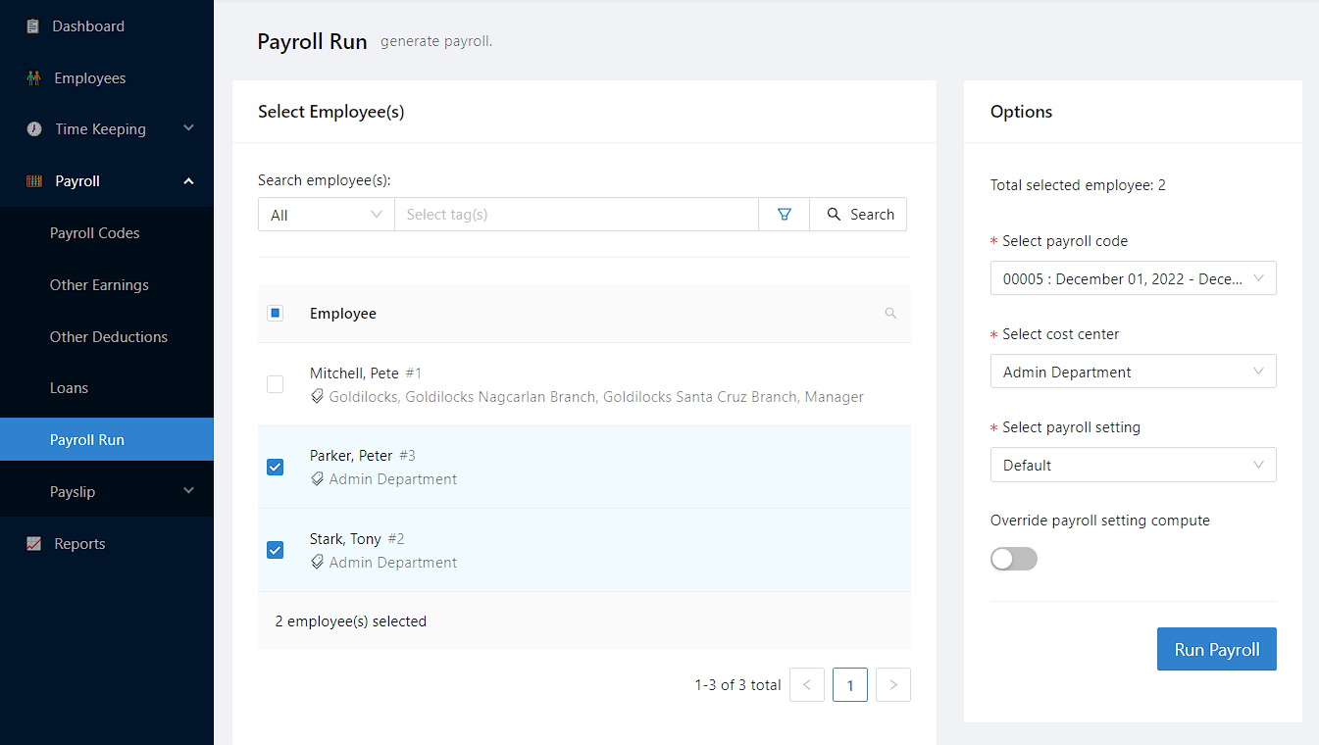Click the Dashboard clipboard icon
1319x745 pixels.
point(33,26)
